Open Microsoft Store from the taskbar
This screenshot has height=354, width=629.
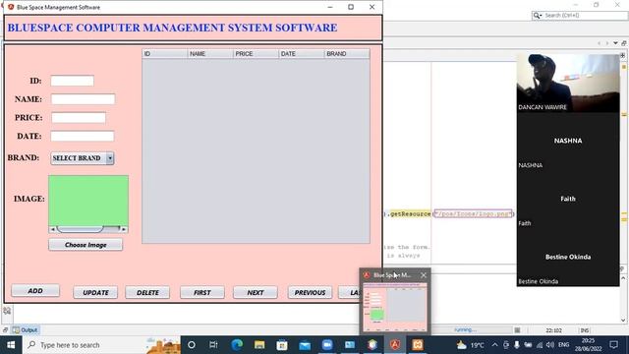click(282, 345)
